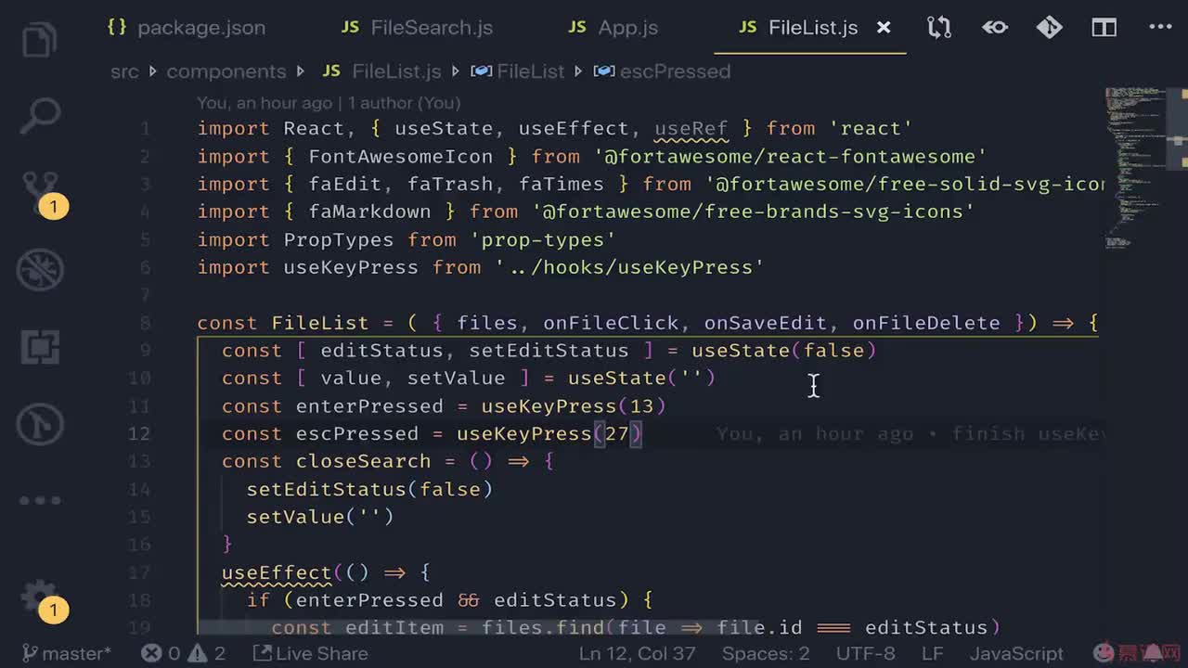Open the src breadcrumb folder
The image size is (1188, 668).
tap(124, 71)
